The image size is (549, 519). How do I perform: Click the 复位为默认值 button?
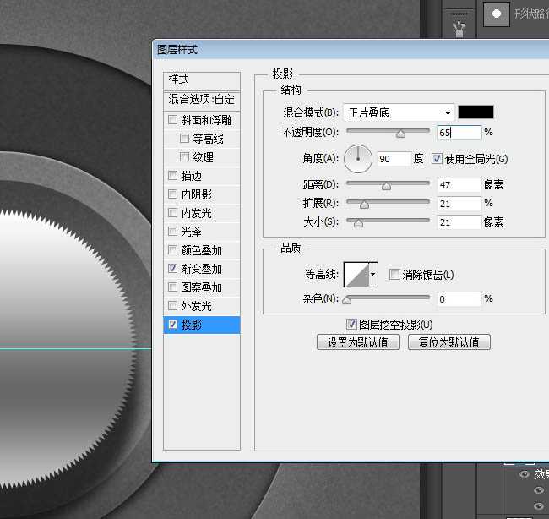[x=448, y=342]
